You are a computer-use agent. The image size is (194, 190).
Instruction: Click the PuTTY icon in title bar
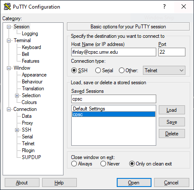click(x=7, y=6)
